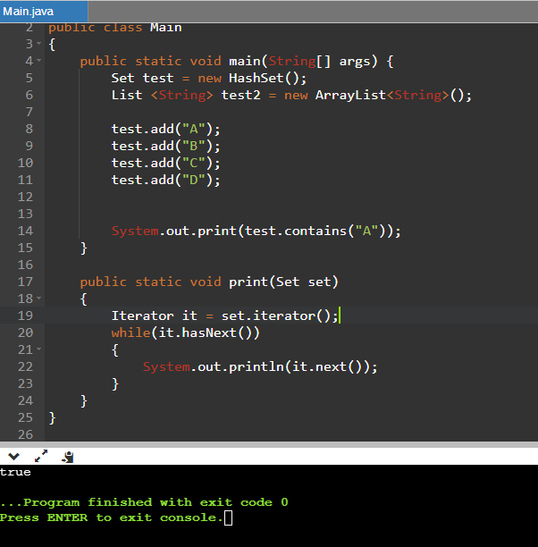Switch to the Main.java tab
Image resolution: width=538 pixels, height=547 pixels.
coord(44,12)
